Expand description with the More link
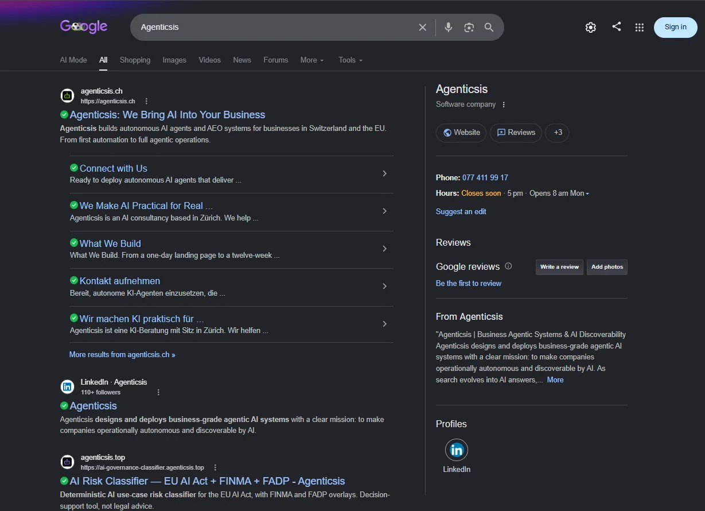The height and width of the screenshot is (511, 705). (x=555, y=380)
